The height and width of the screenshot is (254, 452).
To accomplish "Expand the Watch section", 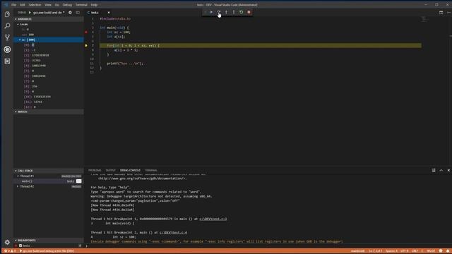I will click(x=49, y=111).
